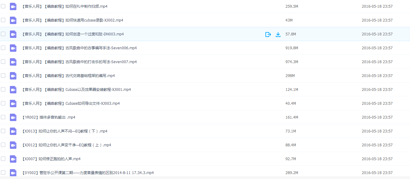Image resolution: width=410 pixels, height=179 pixels.
Task: Click the size value 919.8M
Action: pyautogui.click(x=292, y=48)
